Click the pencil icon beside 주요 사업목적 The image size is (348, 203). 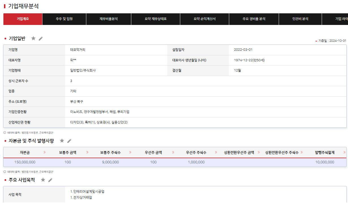click(50, 180)
